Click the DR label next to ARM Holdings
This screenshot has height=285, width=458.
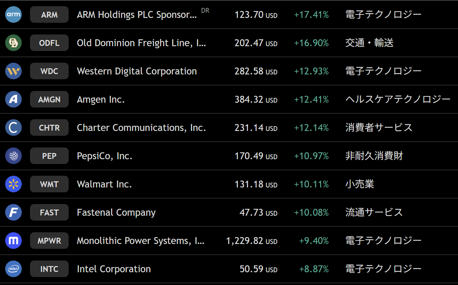point(205,11)
